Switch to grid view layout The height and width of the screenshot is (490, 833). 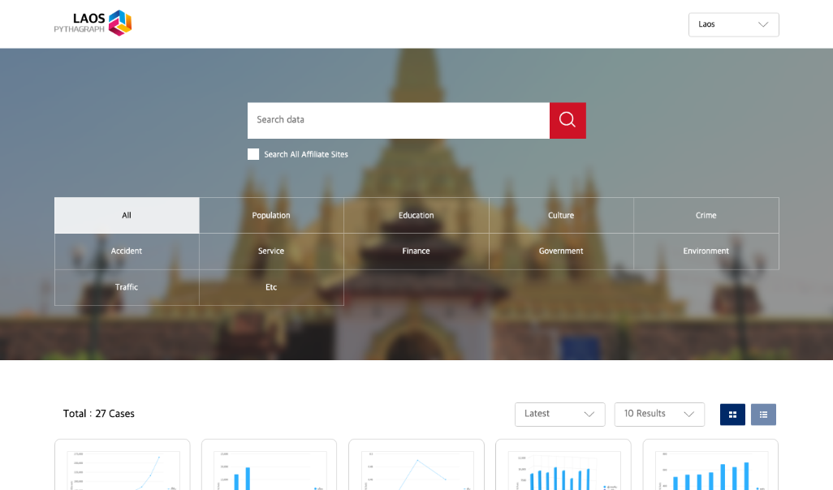click(x=732, y=415)
